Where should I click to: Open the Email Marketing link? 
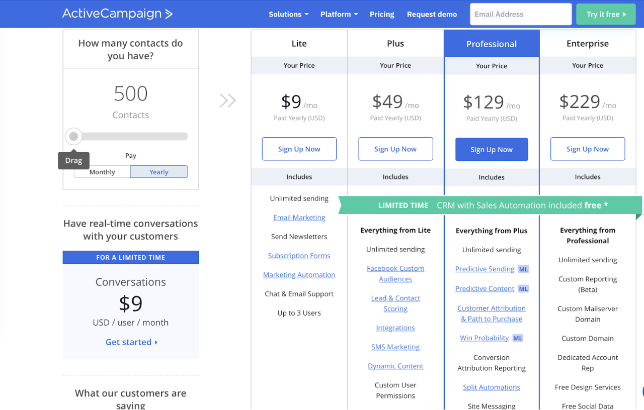[x=299, y=217]
